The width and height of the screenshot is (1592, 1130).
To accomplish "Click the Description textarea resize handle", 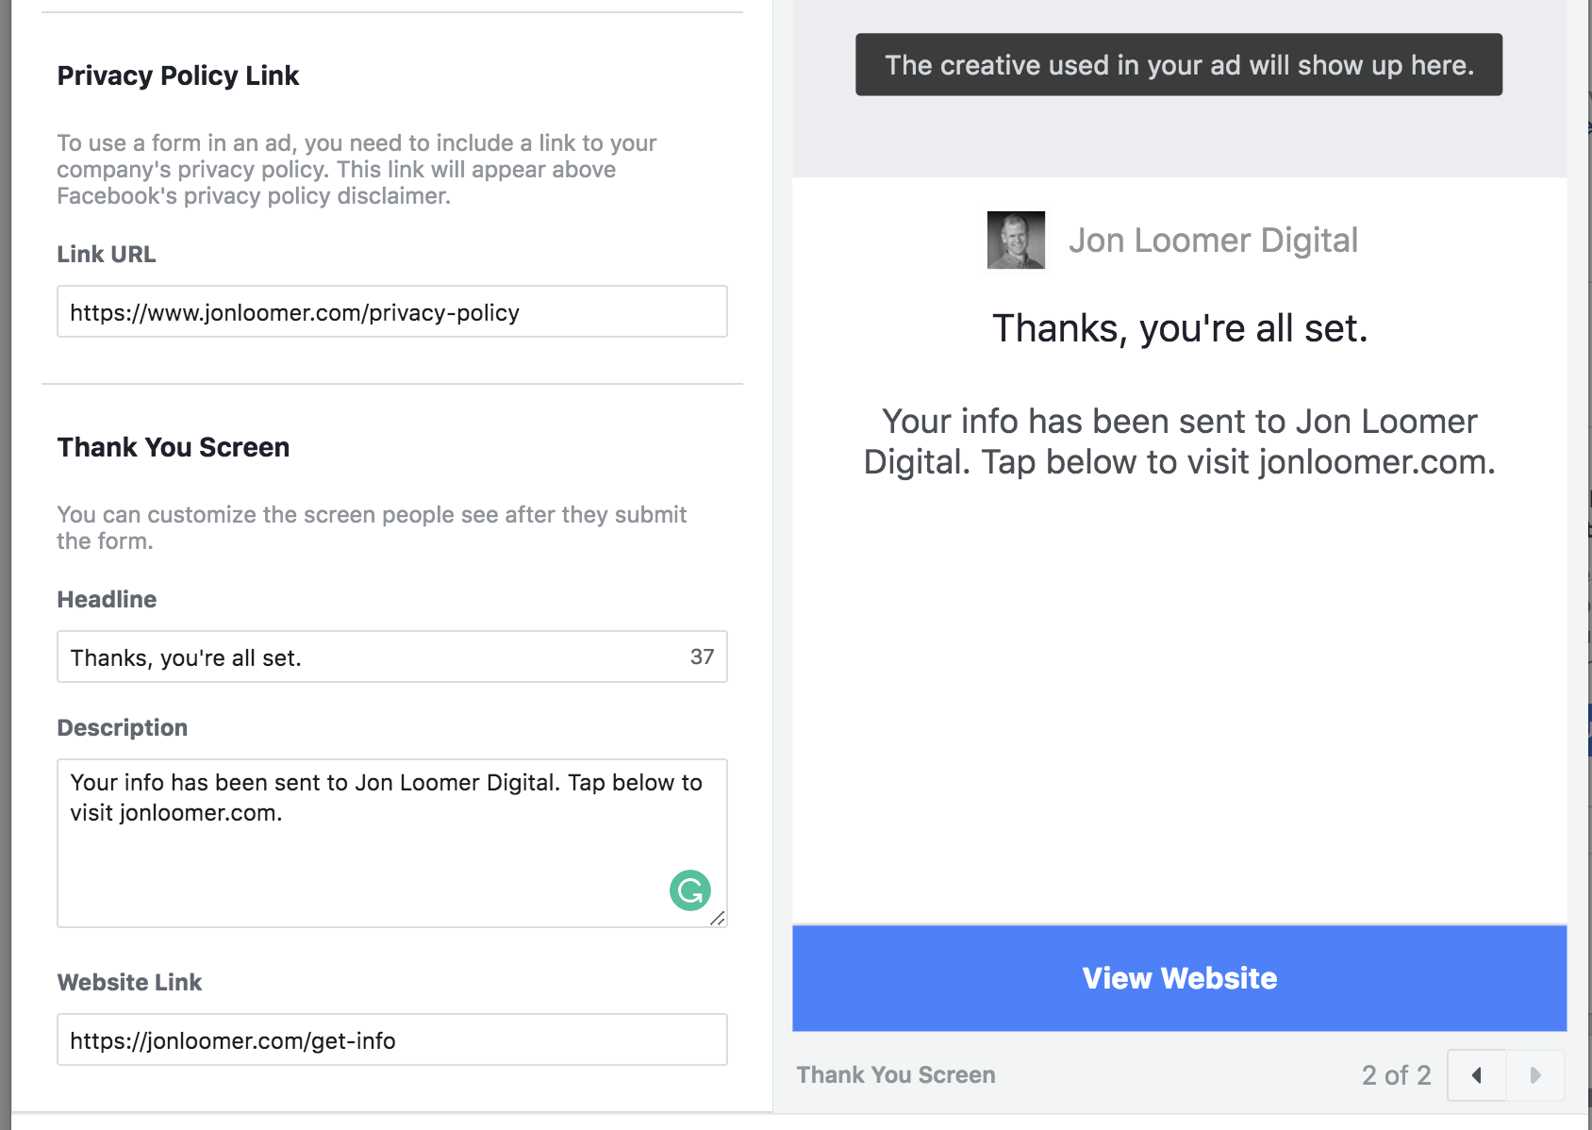I will coord(718,918).
